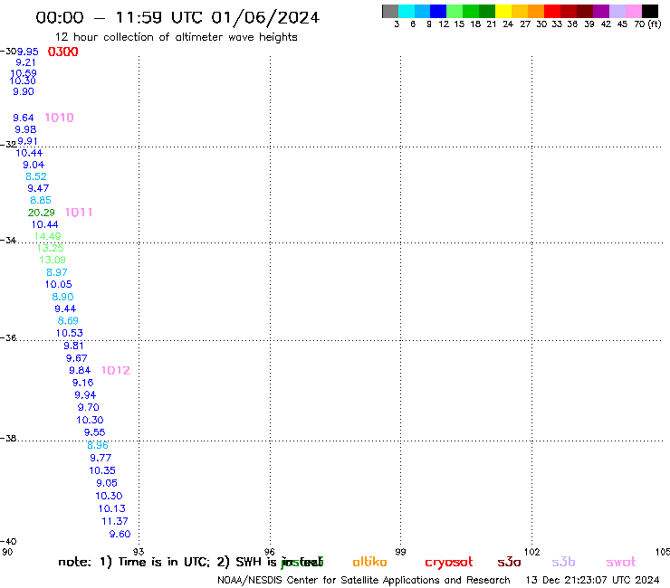This screenshot has height=588, width=670.
Task: Click the NOAA/NESDIS Center footer credit
Action: click(x=364, y=580)
